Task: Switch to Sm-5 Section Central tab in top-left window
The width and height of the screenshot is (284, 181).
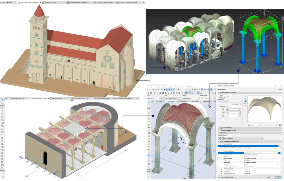Action: (103, 3)
